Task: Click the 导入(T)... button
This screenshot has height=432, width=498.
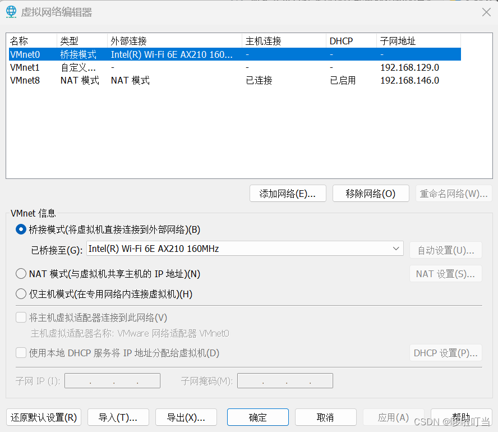Action: point(118,417)
